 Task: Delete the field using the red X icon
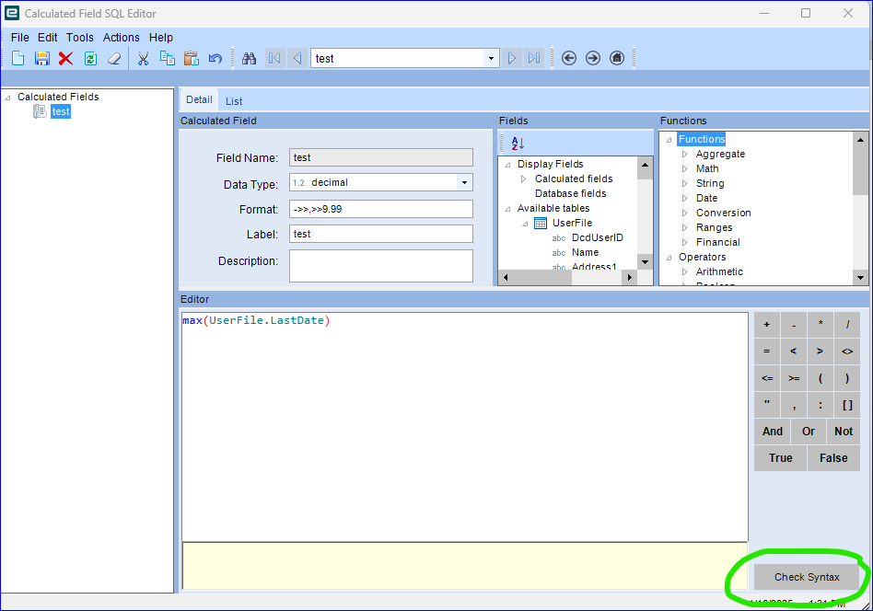click(65, 58)
